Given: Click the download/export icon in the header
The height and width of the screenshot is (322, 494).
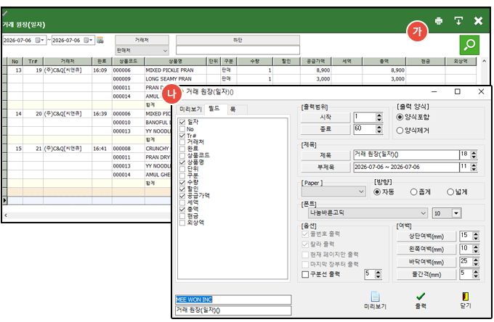Looking at the screenshot, I should [x=458, y=21].
